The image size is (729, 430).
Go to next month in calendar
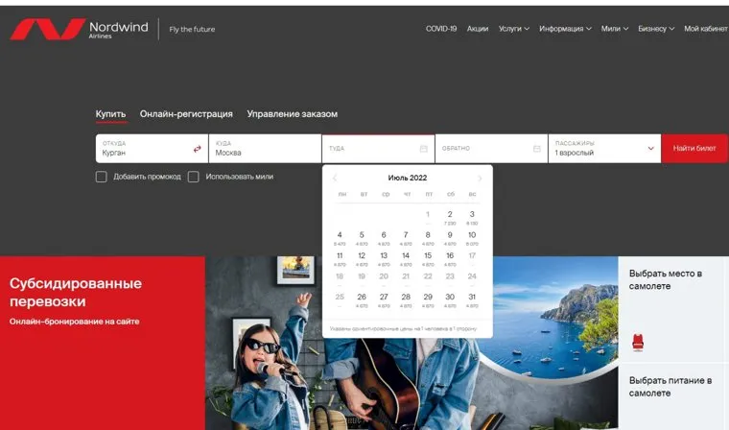pyautogui.click(x=481, y=179)
